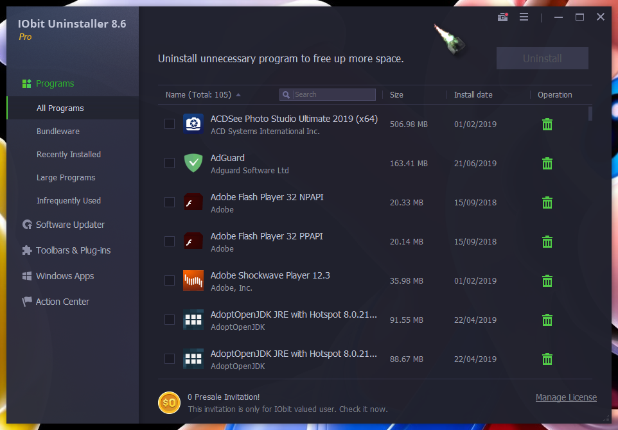Click Adguard Software Ltd publisher text
This screenshot has width=618, height=430.
(249, 171)
